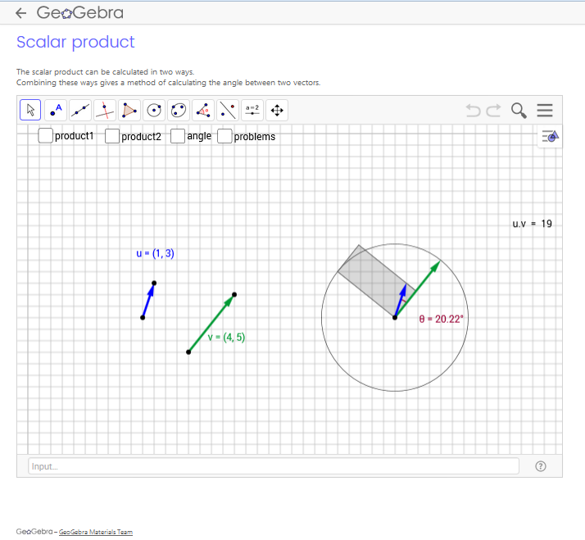Image resolution: width=585 pixels, height=540 pixels.
Task: Click the GeoGebra logo in the header
Action: [x=80, y=13]
